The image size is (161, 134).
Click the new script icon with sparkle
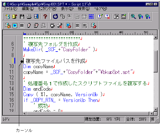8,16
